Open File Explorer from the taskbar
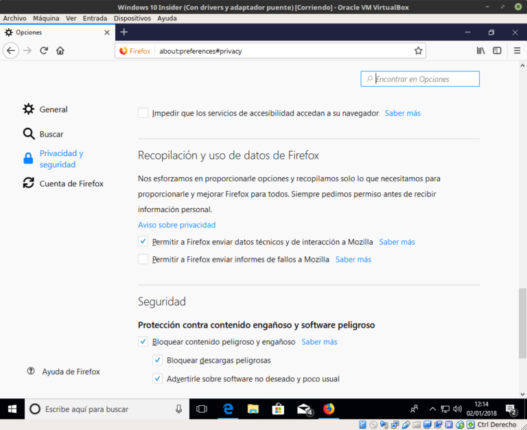Image resolution: width=527 pixels, height=430 pixels. point(253,409)
